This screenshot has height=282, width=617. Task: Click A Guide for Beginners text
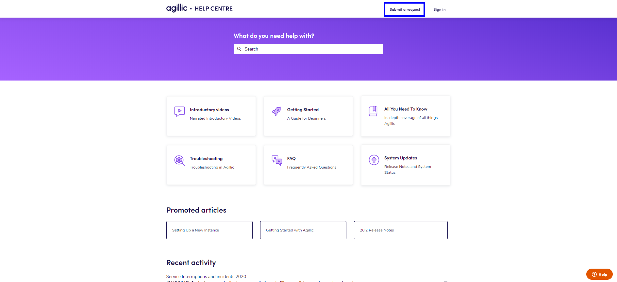307,118
